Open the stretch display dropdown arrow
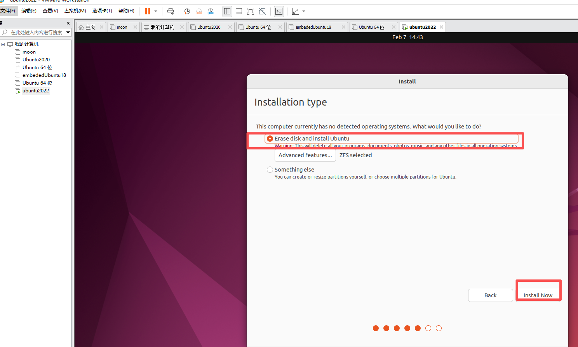This screenshot has width=578, height=347. (304, 11)
